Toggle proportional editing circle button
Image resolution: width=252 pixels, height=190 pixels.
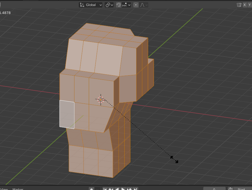[x=136, y=5]
